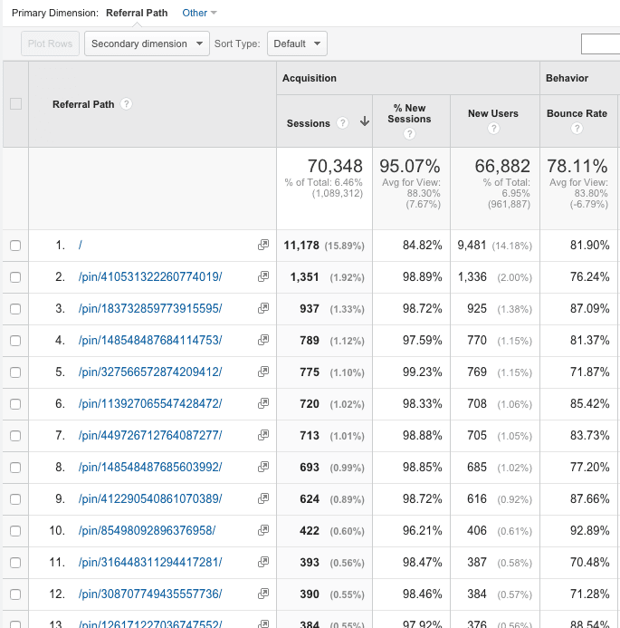Click the Bounce Rate column header
Viewport: 620px width, 628px height.
[x=577, y=114]
